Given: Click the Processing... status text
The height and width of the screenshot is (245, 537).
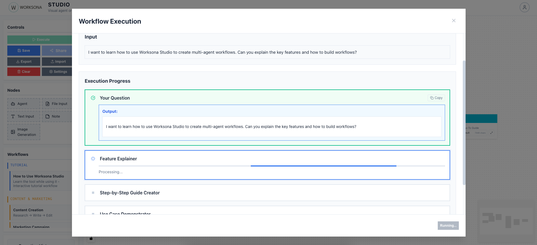Looking at the screenshot, I should point(110,172).
